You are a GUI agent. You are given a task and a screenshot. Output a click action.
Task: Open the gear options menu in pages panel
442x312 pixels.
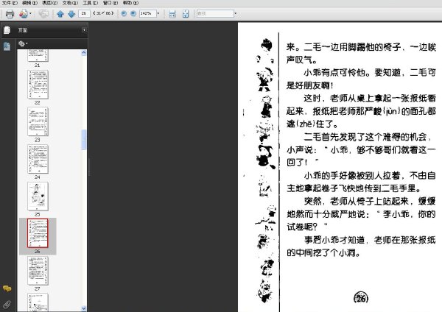tap(23, 43)
